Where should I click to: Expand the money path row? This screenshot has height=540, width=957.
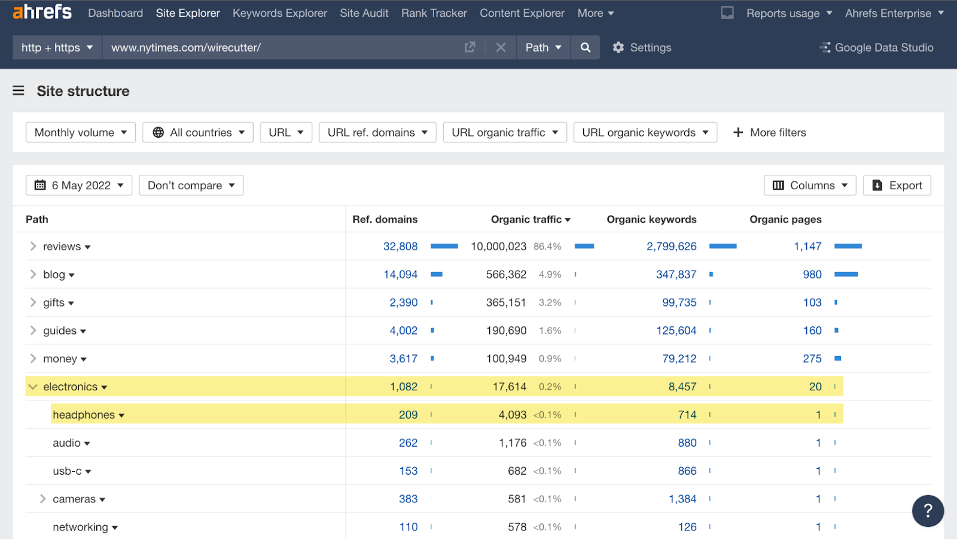pyautogui.click(x=33, y=359)
